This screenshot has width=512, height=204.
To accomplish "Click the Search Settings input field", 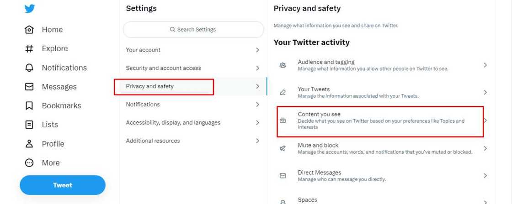I will coord(193,30).
